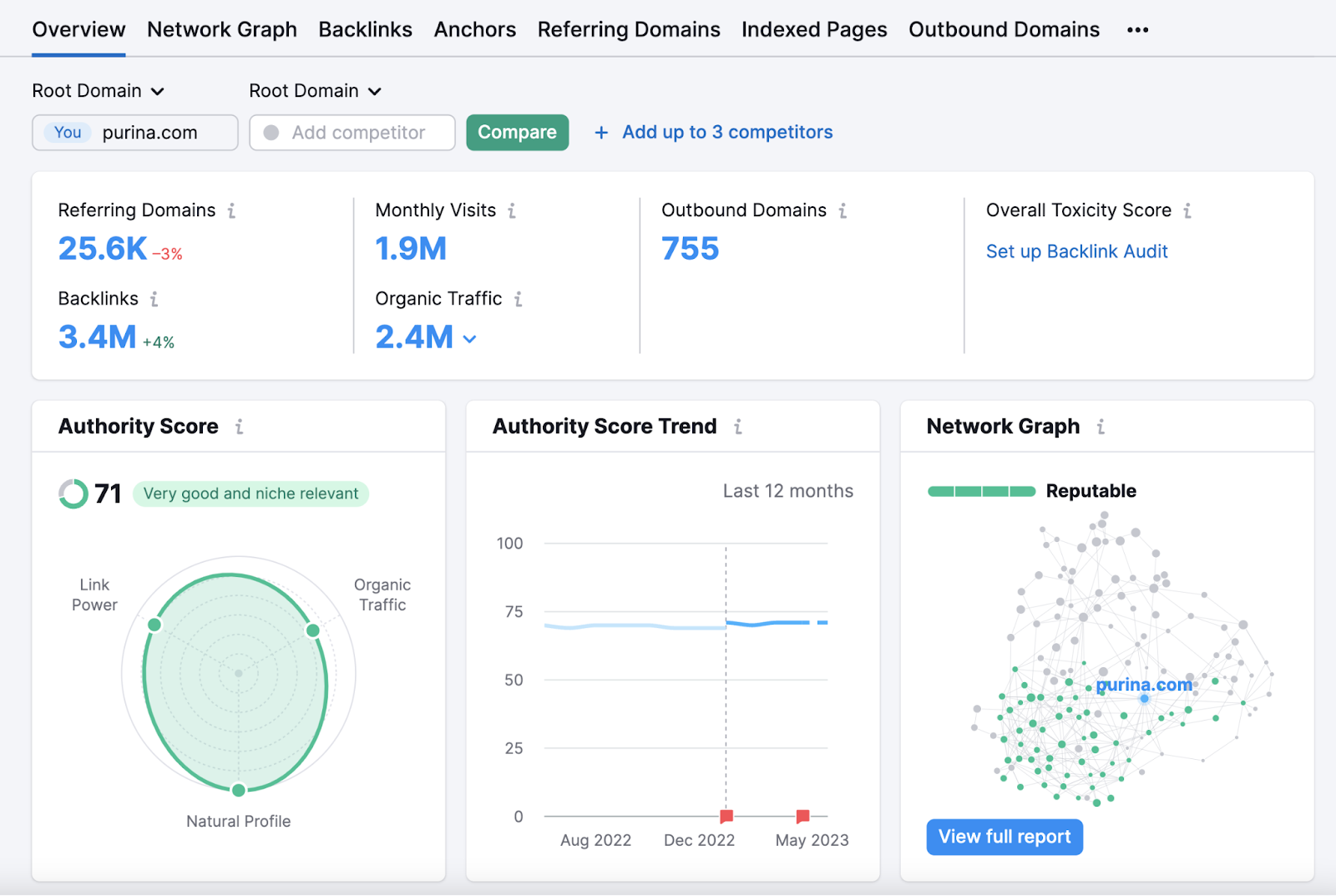Click the purina.com node in network graph

(1144, 698)
